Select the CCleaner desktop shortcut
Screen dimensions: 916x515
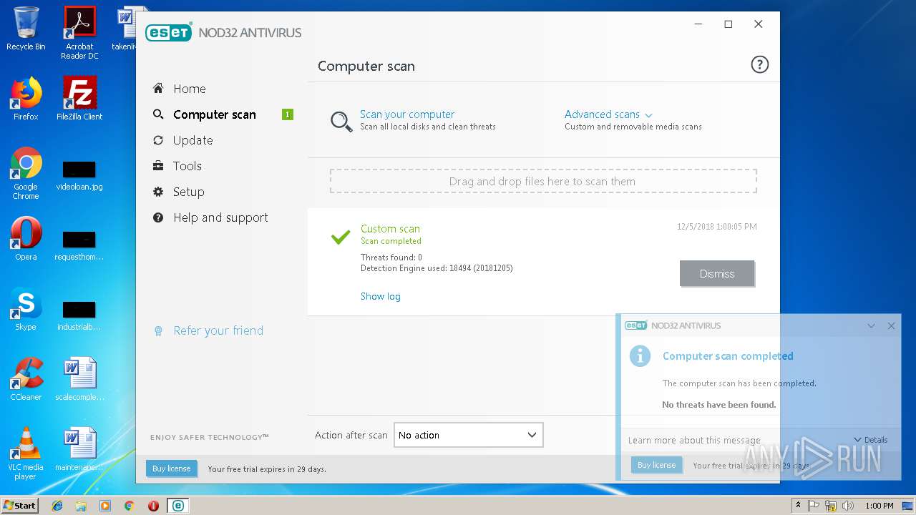[26, 379]
